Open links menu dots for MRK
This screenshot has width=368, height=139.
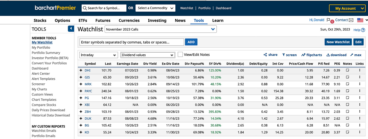(359, 84)
